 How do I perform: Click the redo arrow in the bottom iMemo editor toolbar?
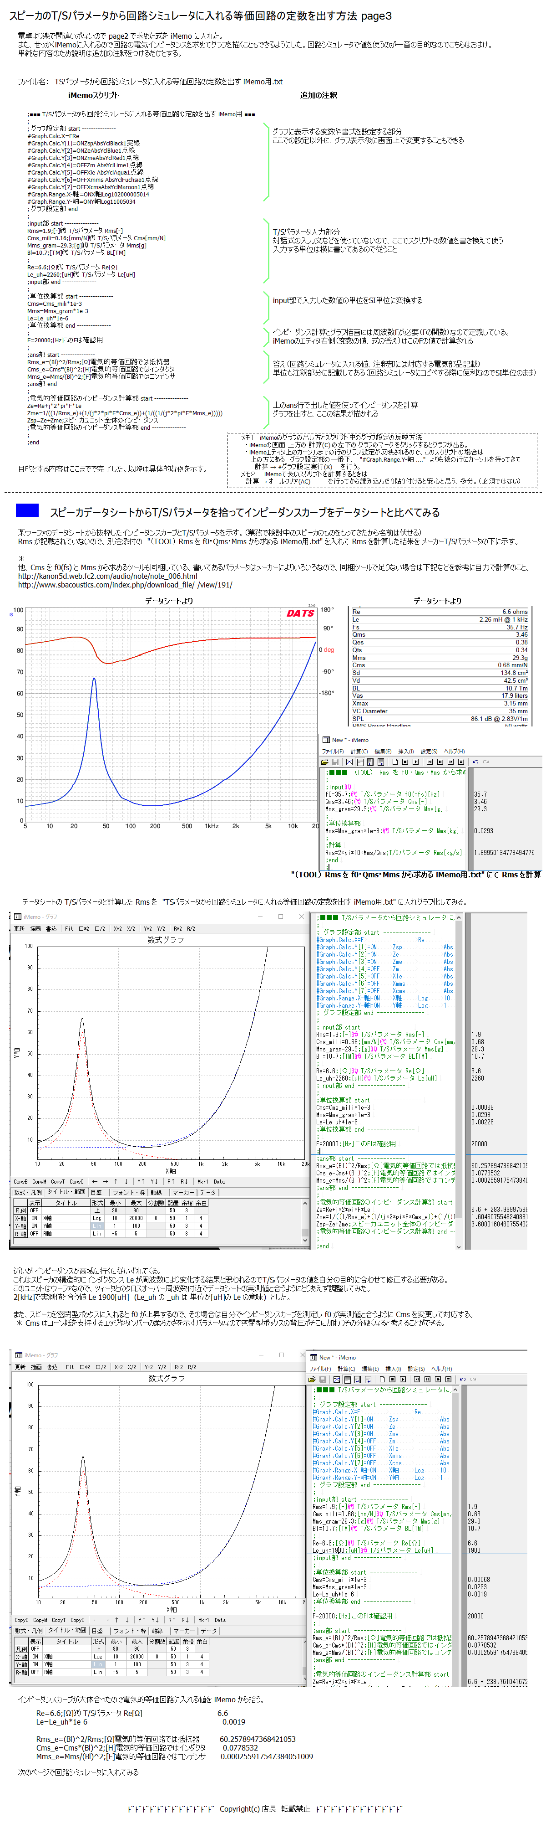coord(473,1379)
